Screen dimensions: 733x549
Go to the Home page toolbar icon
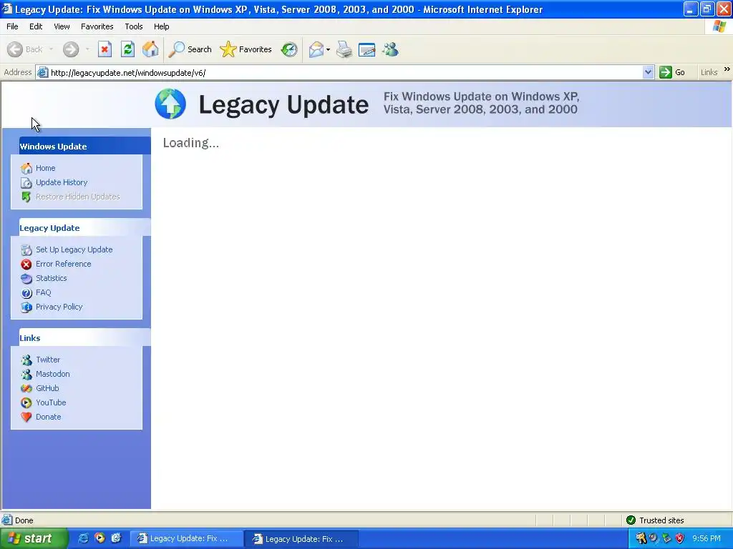(x=150, y=49)
